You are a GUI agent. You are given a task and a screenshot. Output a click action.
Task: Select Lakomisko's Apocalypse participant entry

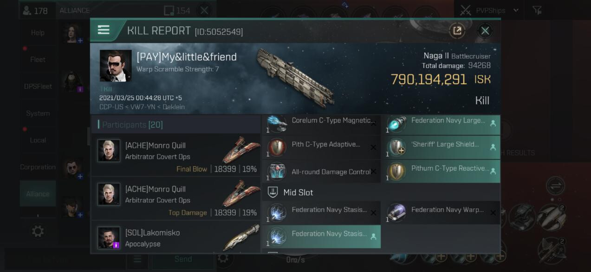175,238
